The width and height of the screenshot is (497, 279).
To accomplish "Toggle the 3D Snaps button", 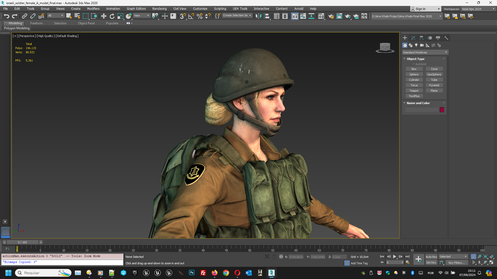I will tap(183, 16).
